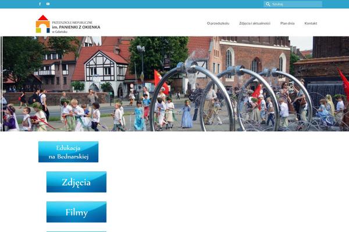Click the parade banner photo
349x232 pixels.
click(x=174, y=84)
